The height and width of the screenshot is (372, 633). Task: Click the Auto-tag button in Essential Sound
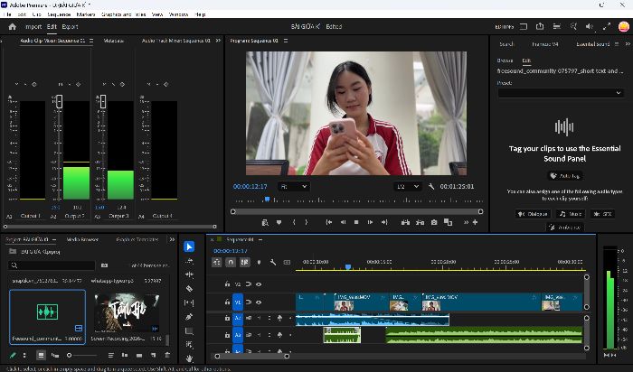tap(565, 176)
